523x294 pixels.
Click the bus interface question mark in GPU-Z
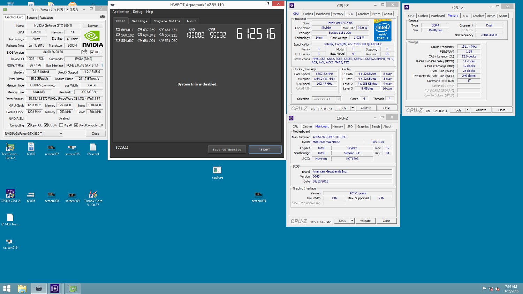[102, 65]
